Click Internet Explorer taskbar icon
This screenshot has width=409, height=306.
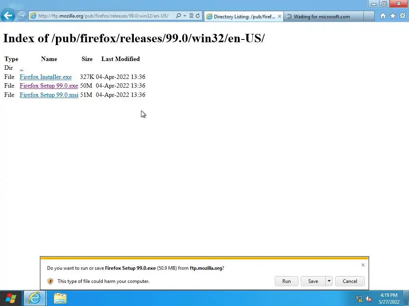(x=35, y=298)
